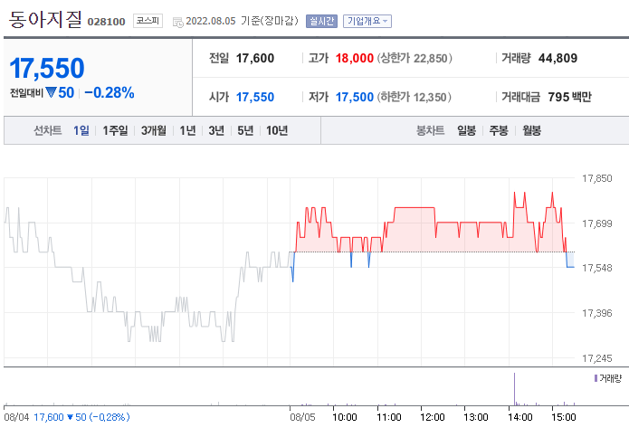Select the 1주일 line chart tab
This screenshot has height=437, width=629.
[115, 130]
